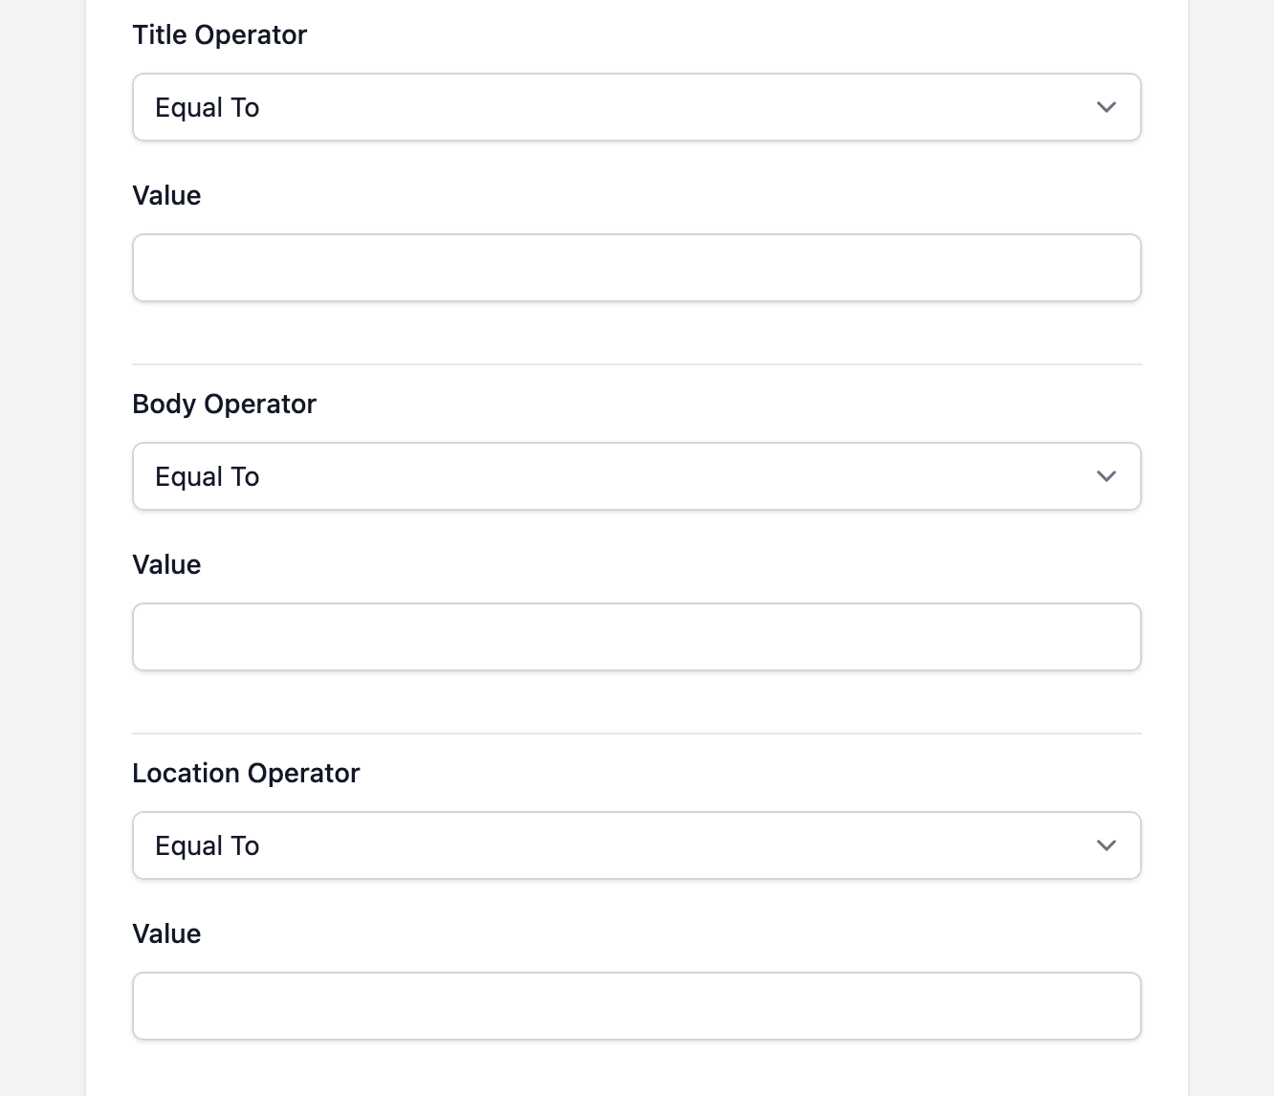
Task: Click the Location Operator label
Action: tap(246, 773)
